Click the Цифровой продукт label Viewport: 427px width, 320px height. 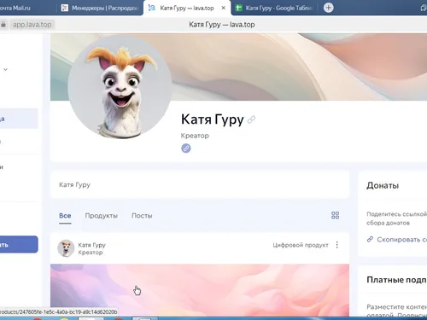point(301,245)
